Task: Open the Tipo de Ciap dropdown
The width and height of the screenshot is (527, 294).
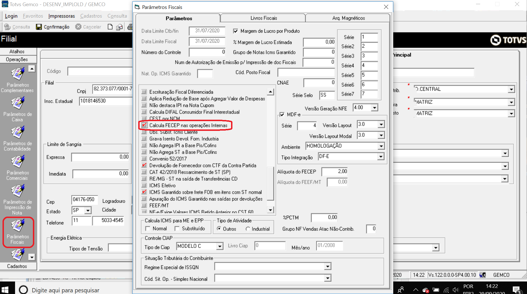Action: click(220, 246)
